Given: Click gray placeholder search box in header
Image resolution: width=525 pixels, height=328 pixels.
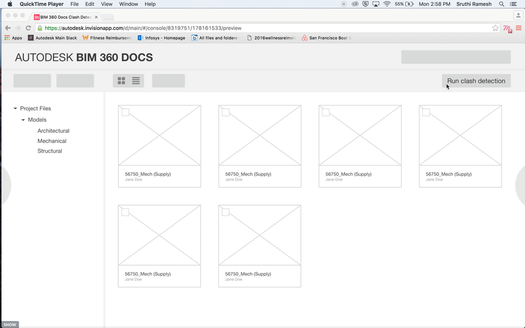Looking at the screenshot, I should click(x=456, y=57).
